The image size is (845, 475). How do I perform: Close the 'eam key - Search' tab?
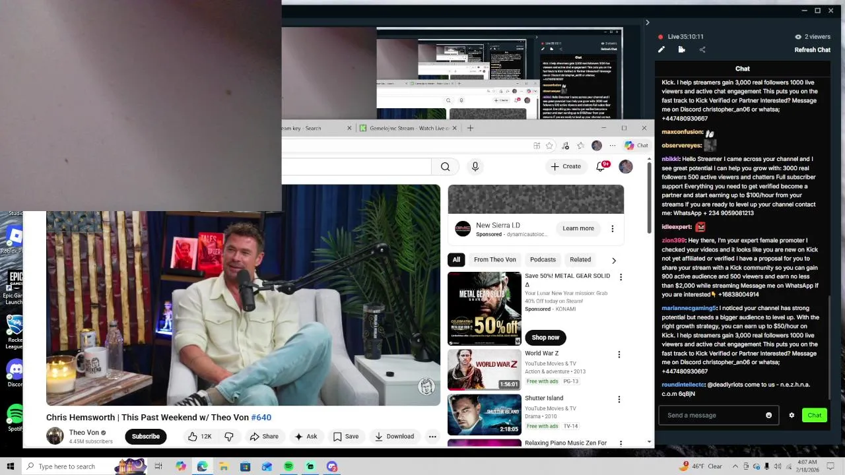pyautogui.click(x=349, y=128)
